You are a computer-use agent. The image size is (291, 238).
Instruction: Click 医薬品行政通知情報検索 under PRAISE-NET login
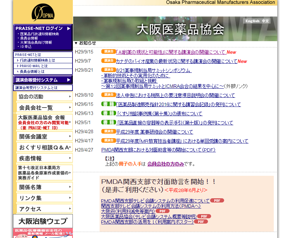click(x=39, y=34)
